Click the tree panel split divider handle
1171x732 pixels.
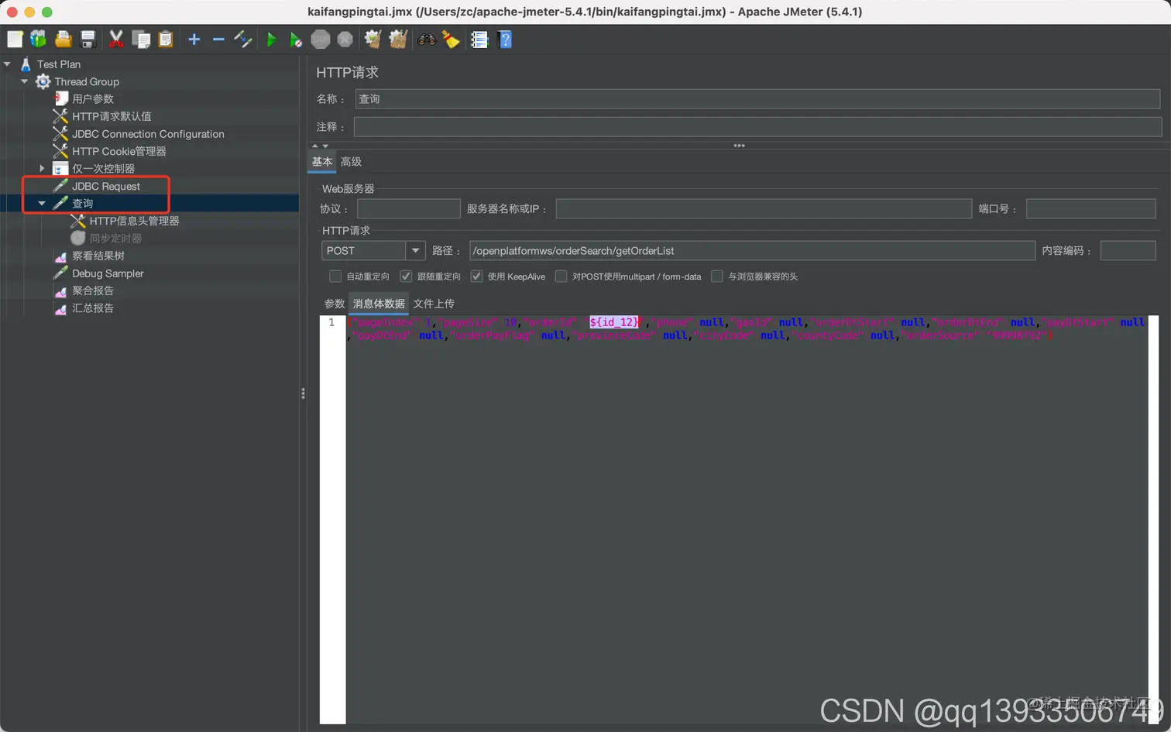(303, 393)
